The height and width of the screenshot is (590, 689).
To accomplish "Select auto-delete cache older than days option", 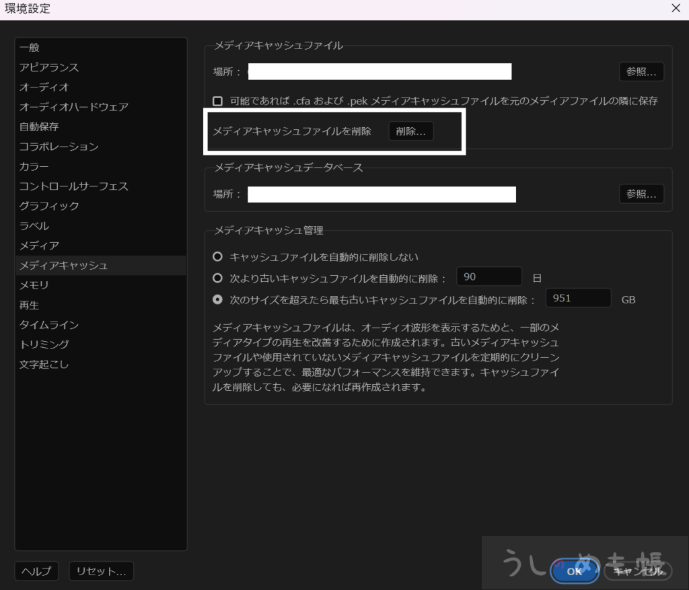I will click(217, 278).
